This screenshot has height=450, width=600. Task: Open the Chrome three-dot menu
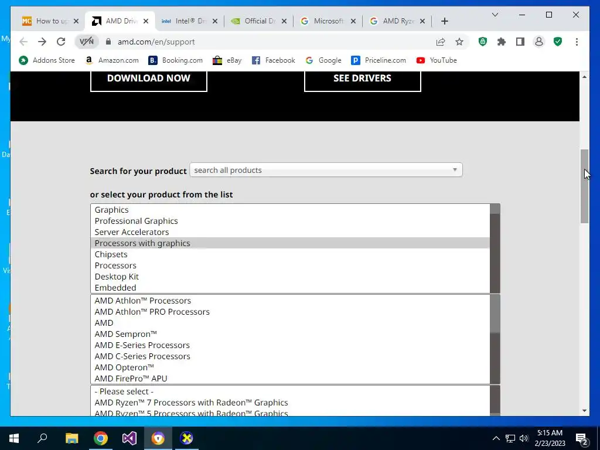point(577,42)
